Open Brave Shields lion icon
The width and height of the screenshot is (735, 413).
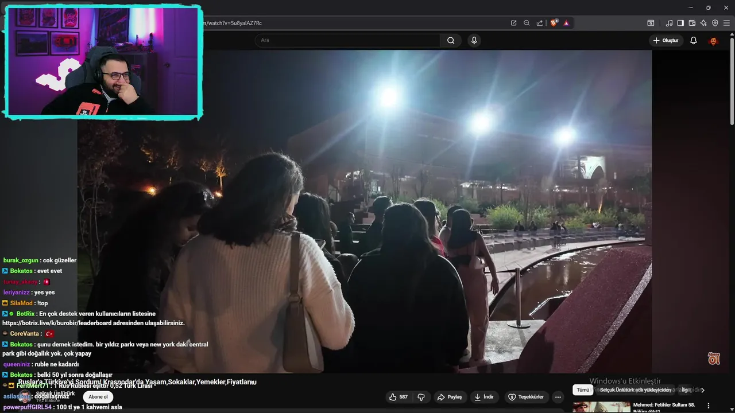[x=554, y=23]
